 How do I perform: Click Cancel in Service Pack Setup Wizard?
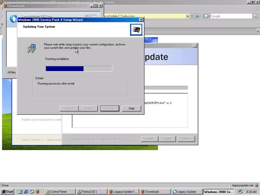pyautogui.click(x=110, y=108)
